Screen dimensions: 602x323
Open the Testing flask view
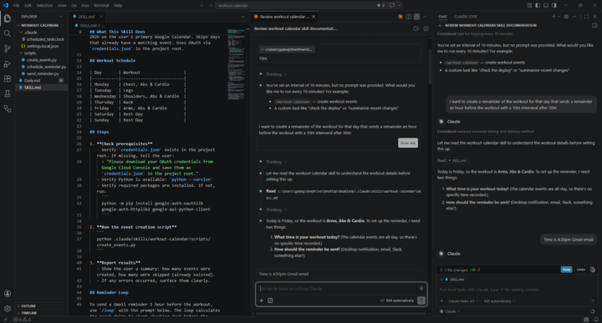pos(8,93)
